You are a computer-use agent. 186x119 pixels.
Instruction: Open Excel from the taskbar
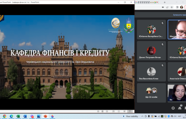(18, 116)
